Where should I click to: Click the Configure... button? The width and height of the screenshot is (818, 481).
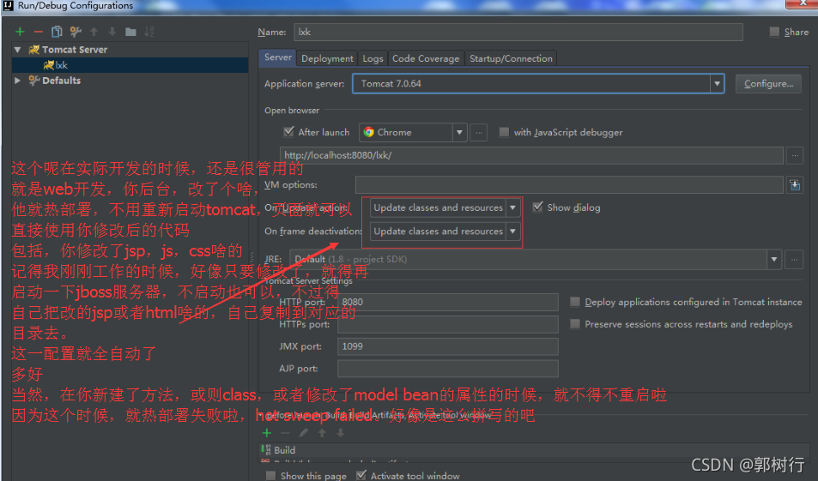pyautogui.click(x=768, y=83)
